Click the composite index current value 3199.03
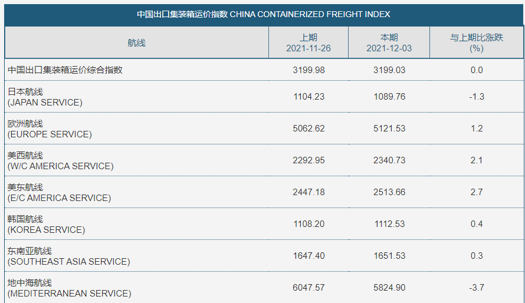The image size is (525, 303). [x=389, y=70]
